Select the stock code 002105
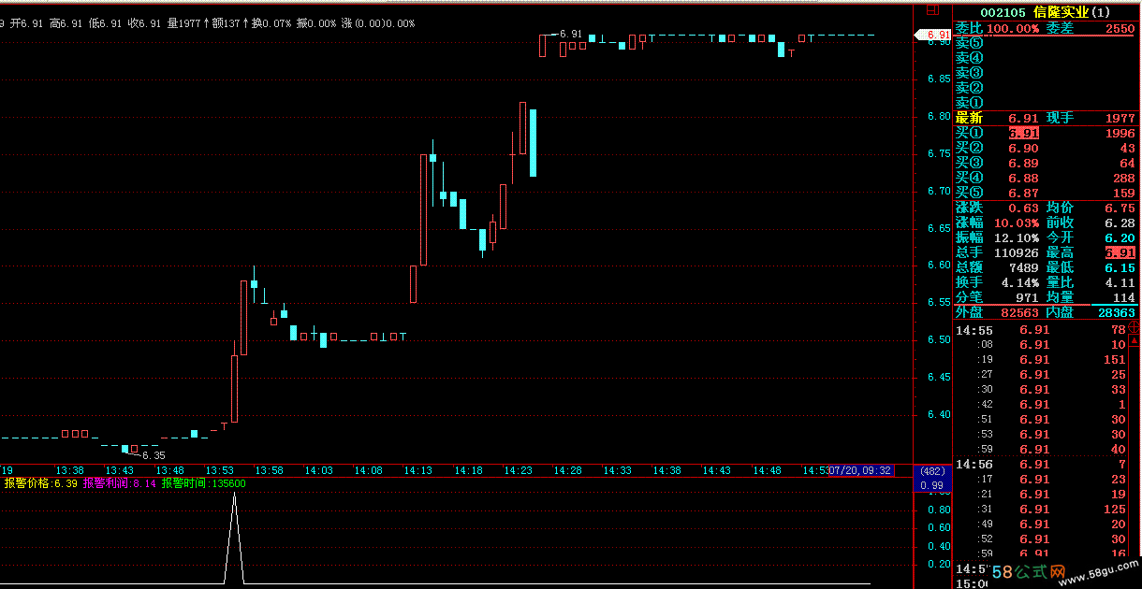Image resolution: width=1142 pixels, height=589 pixels. [1003, 12]
